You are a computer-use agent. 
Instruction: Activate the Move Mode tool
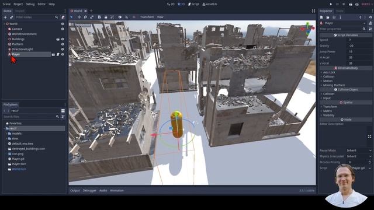tap(79, 17)
